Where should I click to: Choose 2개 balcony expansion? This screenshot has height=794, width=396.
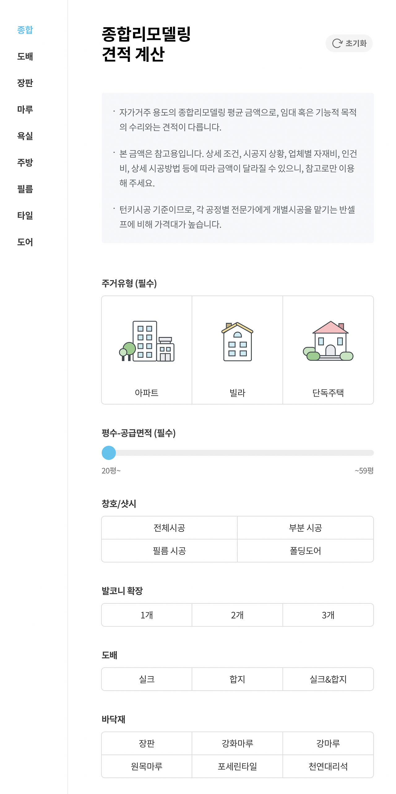[237, 615]
